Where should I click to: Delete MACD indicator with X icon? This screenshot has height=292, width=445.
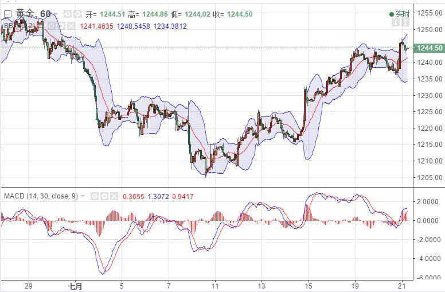click(114, 196)
